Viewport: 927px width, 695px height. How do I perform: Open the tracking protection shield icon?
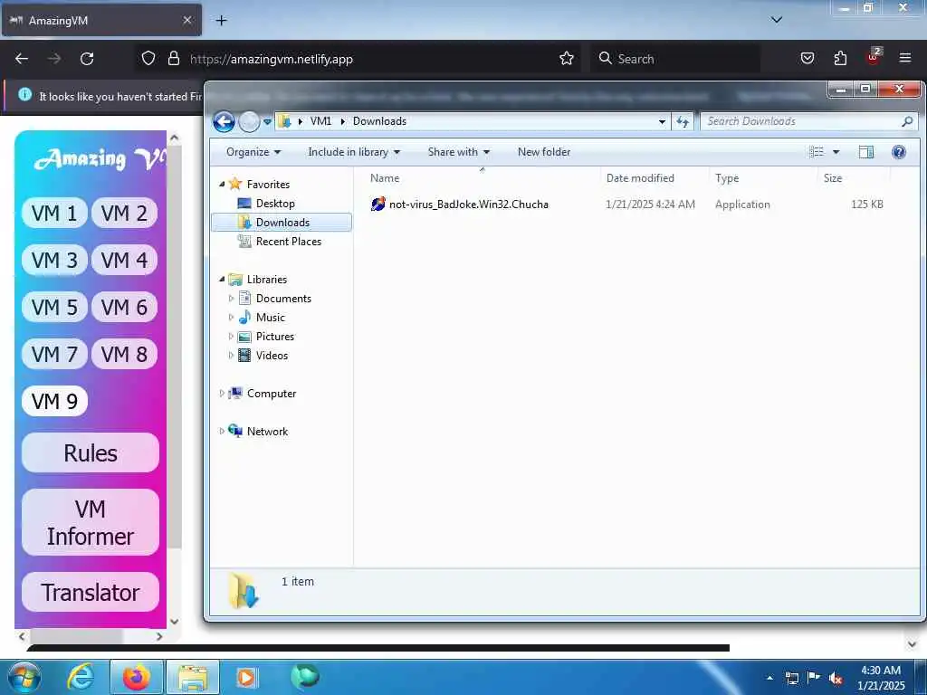point(148,59)
